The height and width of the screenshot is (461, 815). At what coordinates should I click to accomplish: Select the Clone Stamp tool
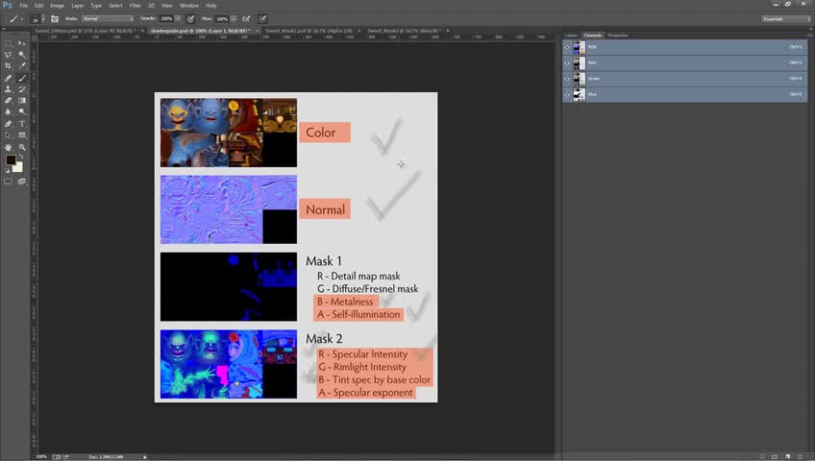(x=8, y=89)
